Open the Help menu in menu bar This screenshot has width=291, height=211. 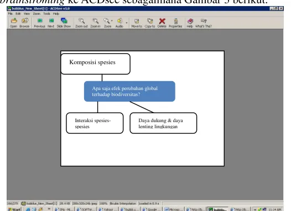click(x=56, y=14)
